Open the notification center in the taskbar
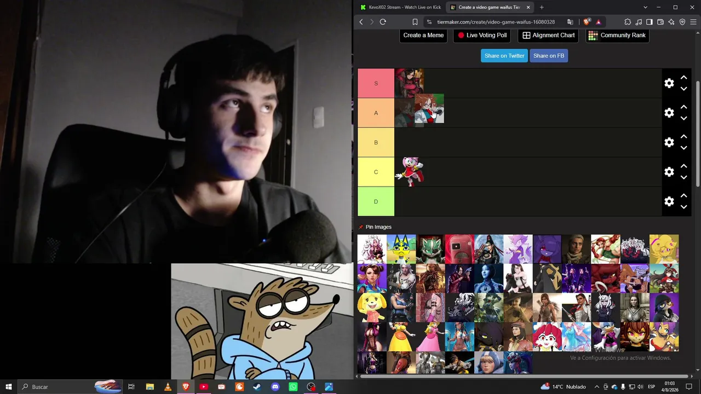The height and width of the screenshot is (394, 701). pyautogui.click(x=689, y=387)
